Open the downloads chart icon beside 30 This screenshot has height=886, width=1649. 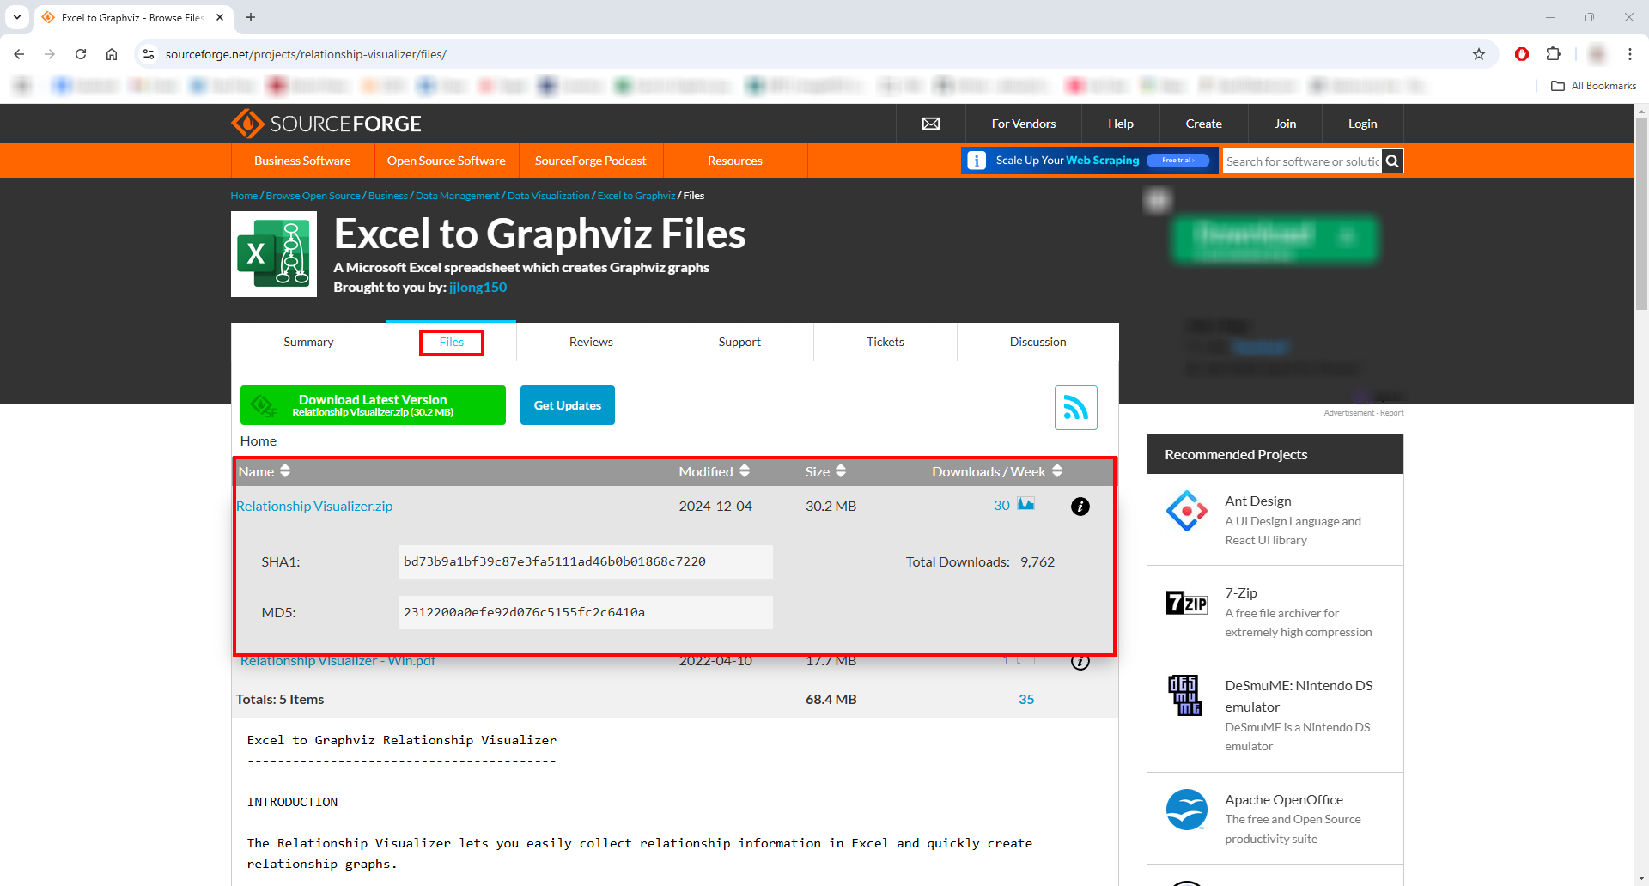coord(1025,504)
